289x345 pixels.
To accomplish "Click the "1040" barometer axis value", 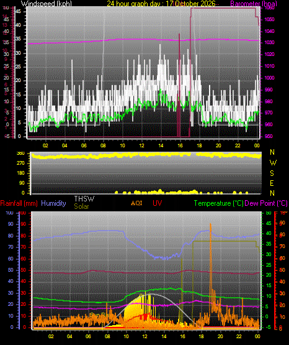I will (270, 31).
